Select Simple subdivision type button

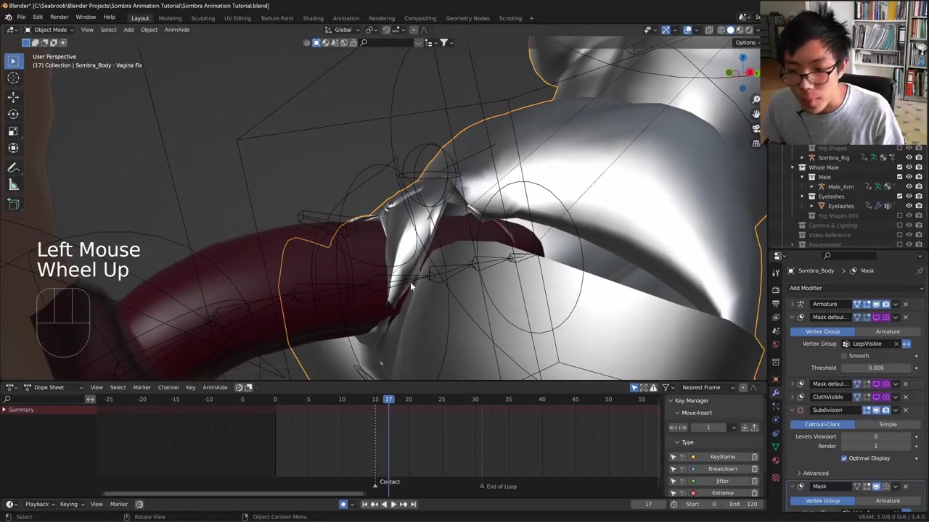[x=887, y=424]
